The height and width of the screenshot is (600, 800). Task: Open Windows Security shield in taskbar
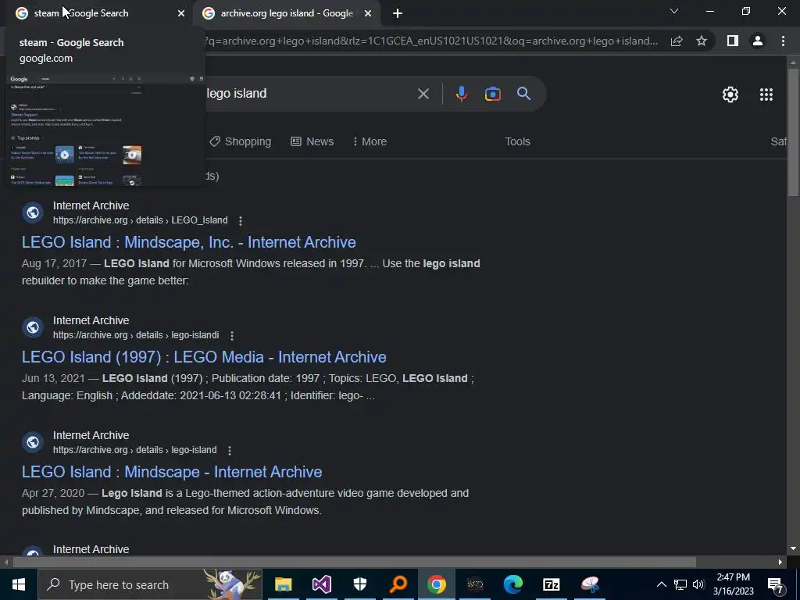pyautogui.click(x=359, y=584)
